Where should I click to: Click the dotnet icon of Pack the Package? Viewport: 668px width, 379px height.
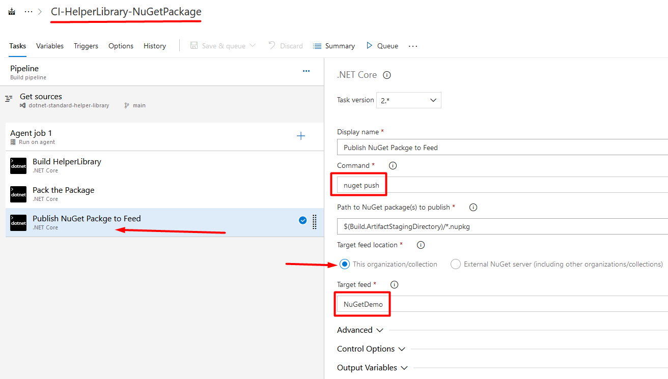18,194
